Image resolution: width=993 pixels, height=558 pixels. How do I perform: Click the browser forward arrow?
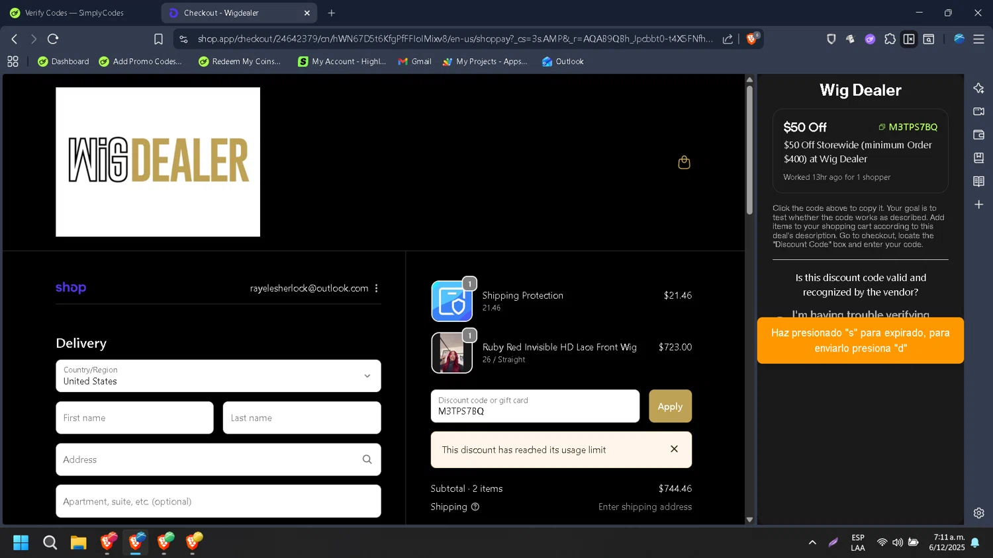(34, 39)
